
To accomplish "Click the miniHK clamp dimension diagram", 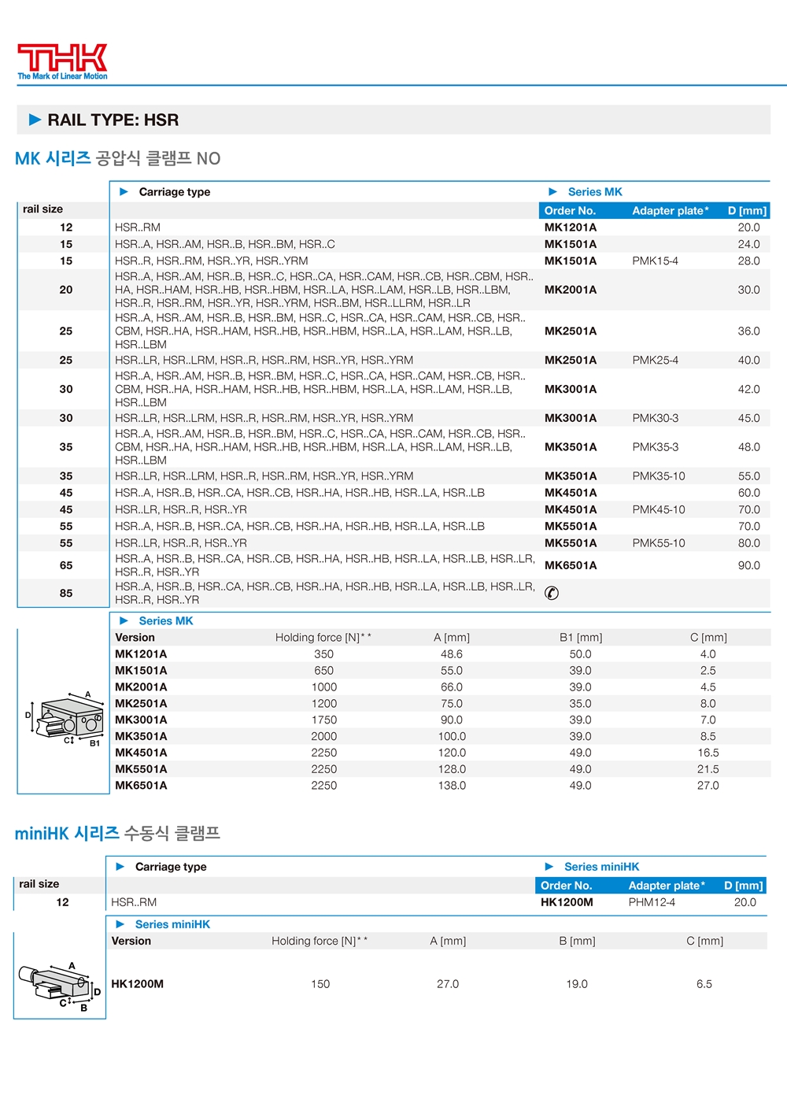I will point(60,986).
